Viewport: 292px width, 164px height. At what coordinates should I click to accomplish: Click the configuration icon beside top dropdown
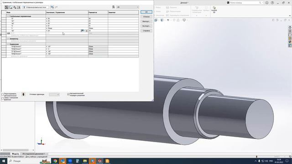tap(114, 7)
